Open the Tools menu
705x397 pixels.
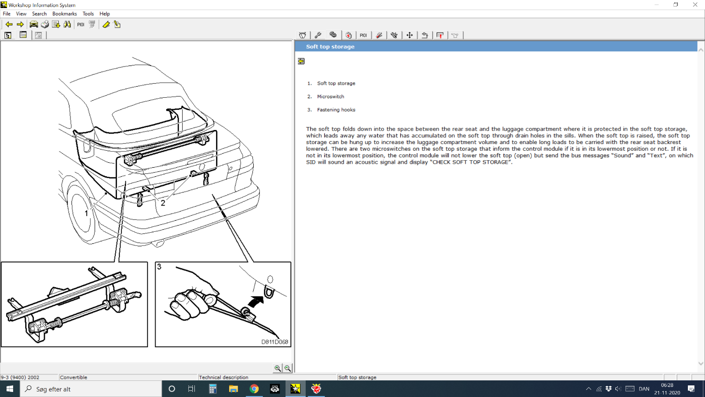click(x=88, y=14)
